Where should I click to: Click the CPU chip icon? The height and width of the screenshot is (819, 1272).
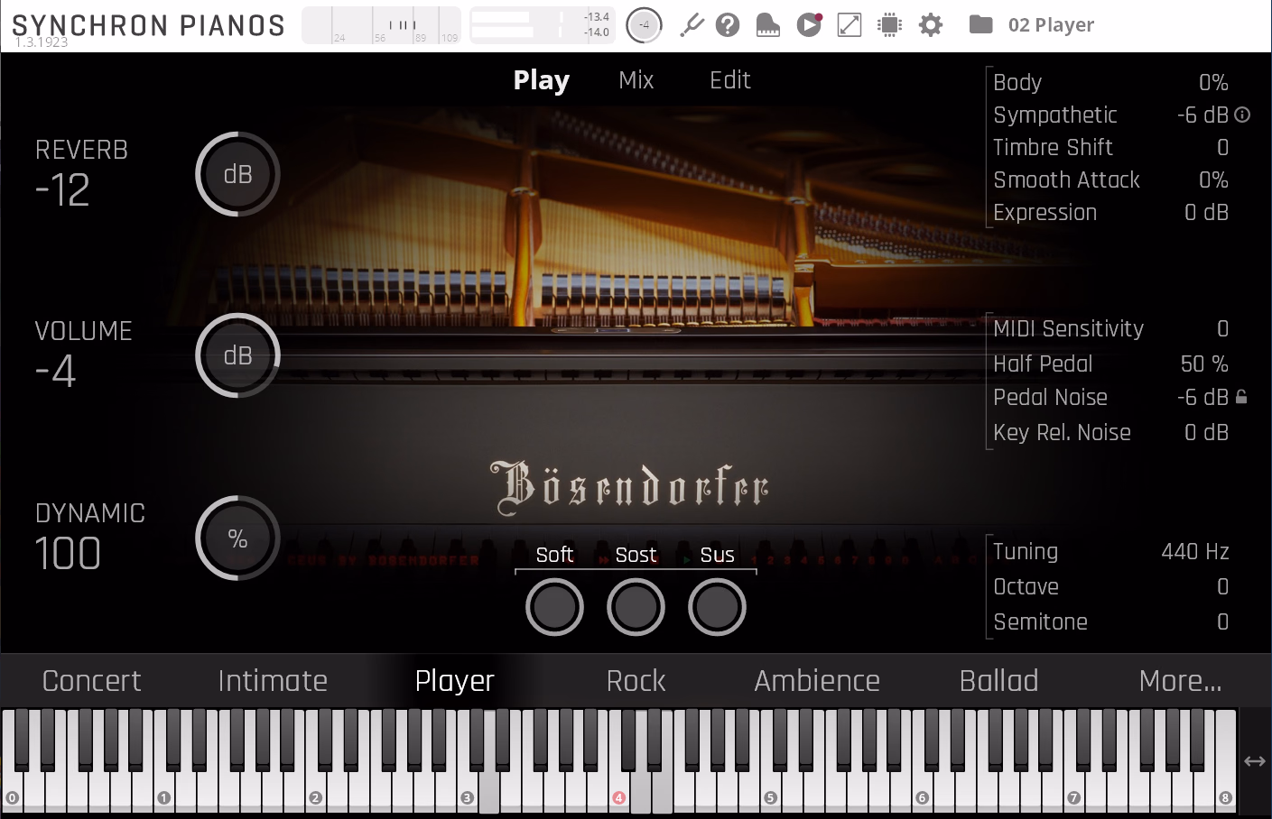890,24
